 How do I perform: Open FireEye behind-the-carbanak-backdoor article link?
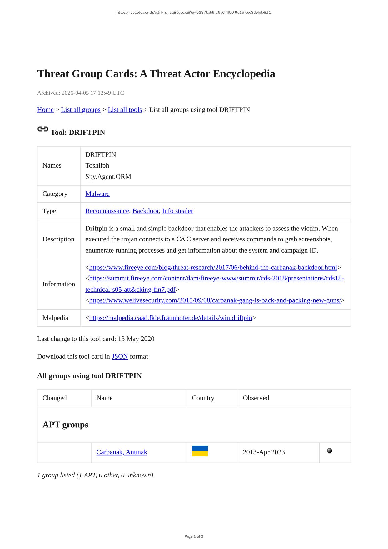click(x=213, y=268)
